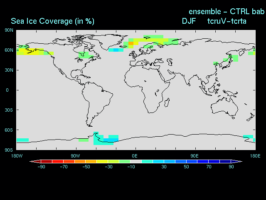Pick the light green colorbar segment left of -10
The width and height of the screenshot is (266, 200).
point(125,161)
